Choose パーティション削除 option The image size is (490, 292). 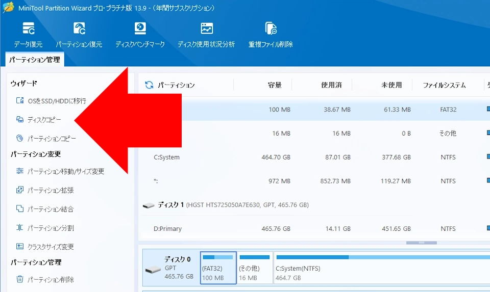(51, 280)
